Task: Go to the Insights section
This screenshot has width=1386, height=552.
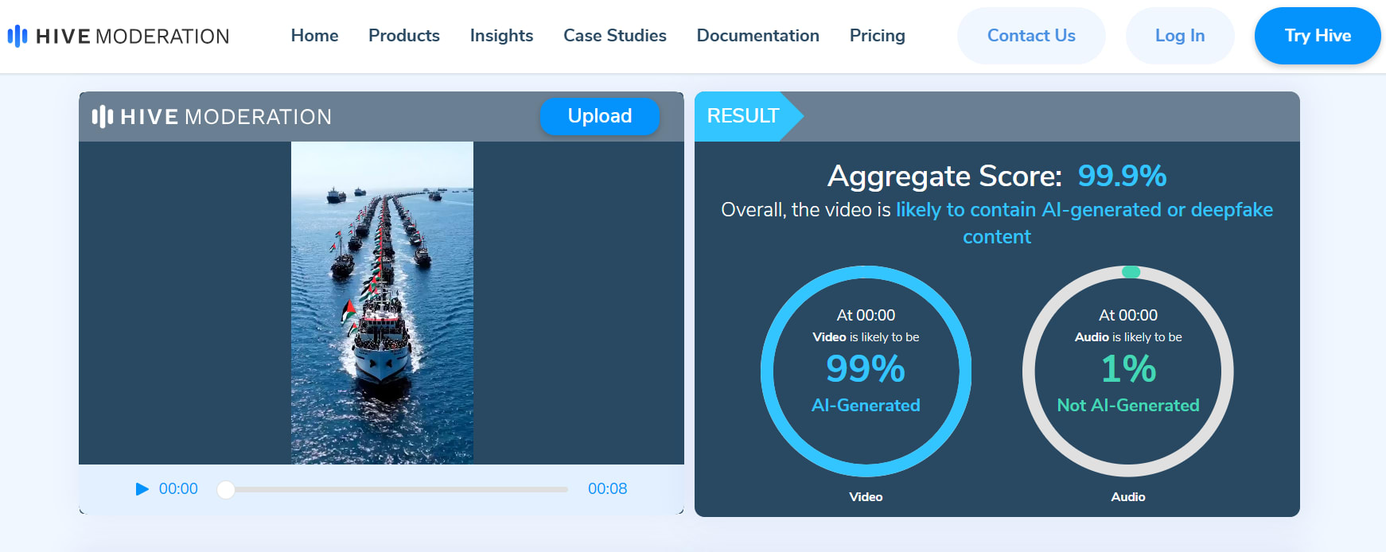Action: point(501,36)
